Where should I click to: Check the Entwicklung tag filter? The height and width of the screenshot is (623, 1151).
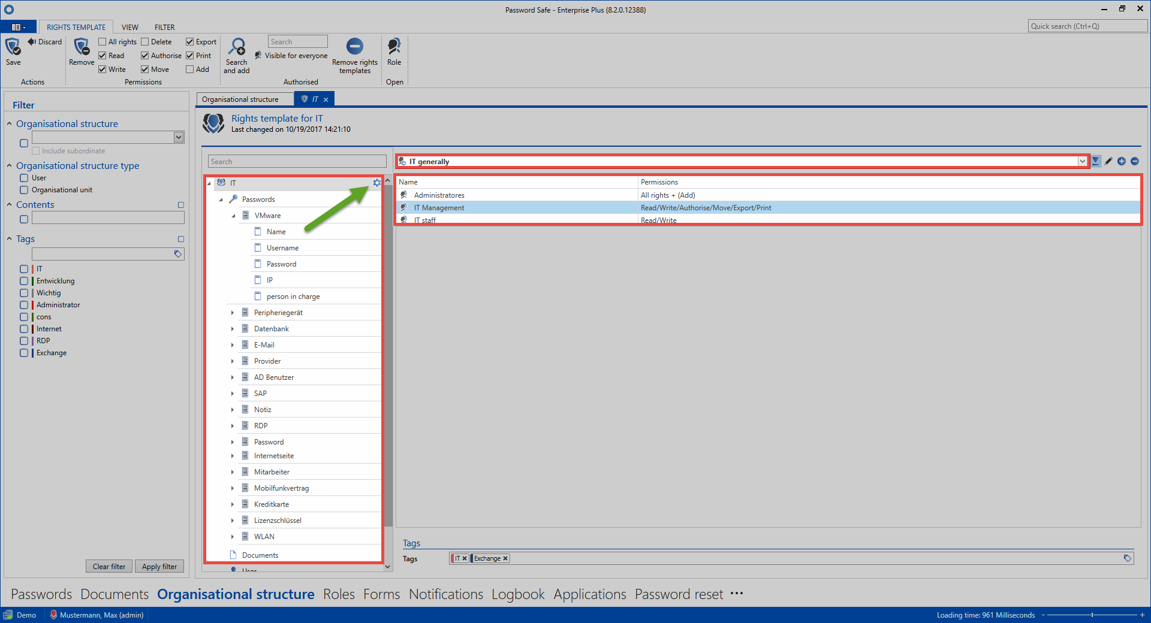tap(24, 281)
